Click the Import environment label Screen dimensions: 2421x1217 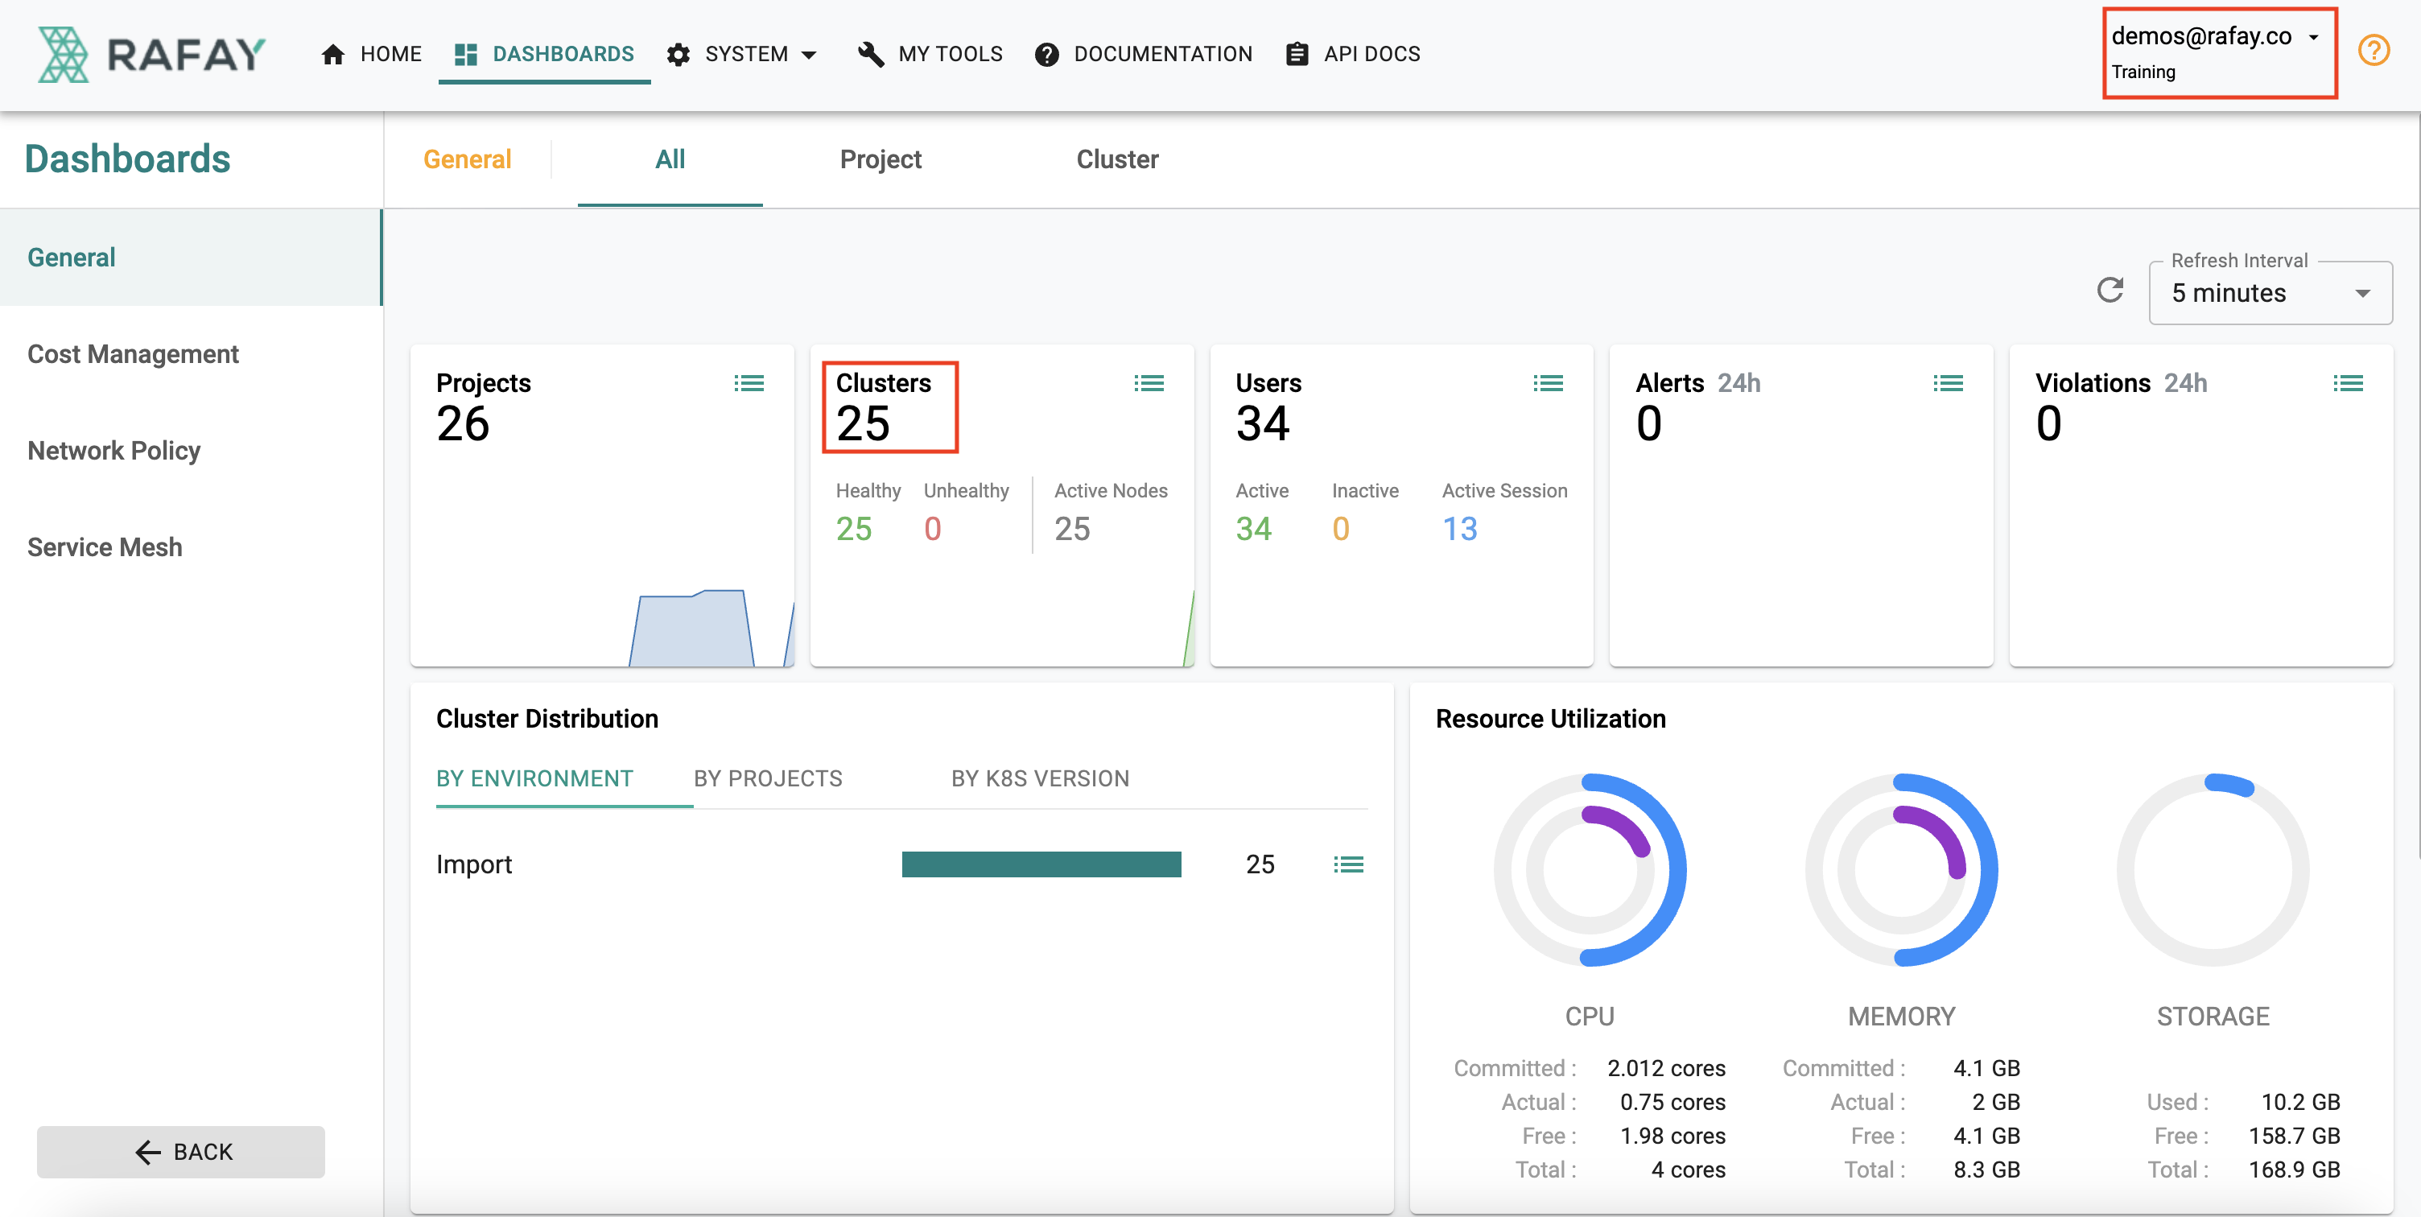point(474,864)
